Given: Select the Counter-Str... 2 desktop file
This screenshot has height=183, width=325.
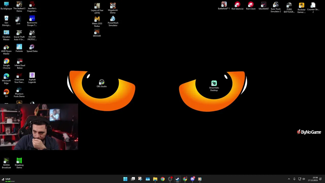Looking at the screenshot, I should click(313, 8).
